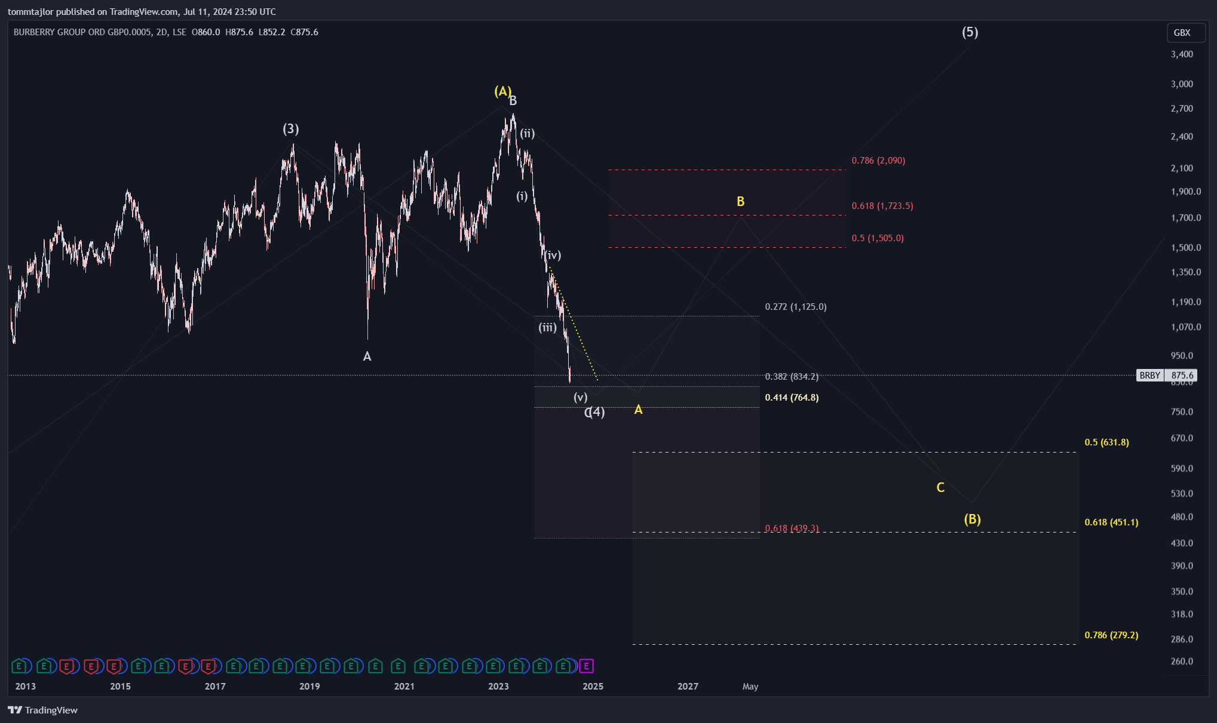Click the 260.0 level on price axis

coord(1182,662)
